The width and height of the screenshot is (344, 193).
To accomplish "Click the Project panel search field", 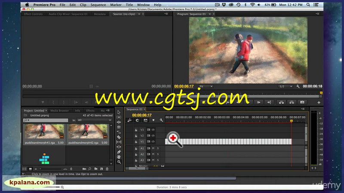I will click(x=46, y=120).
